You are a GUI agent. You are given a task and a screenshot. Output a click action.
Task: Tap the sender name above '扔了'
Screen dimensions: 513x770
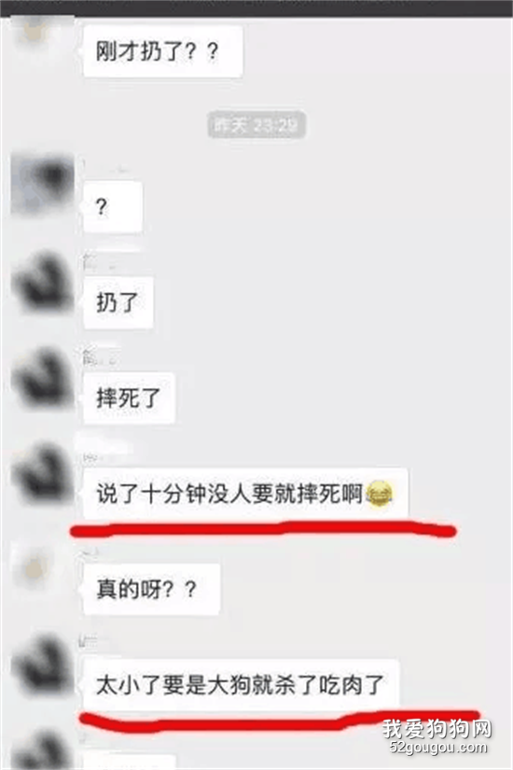click(x=100, y=264)
